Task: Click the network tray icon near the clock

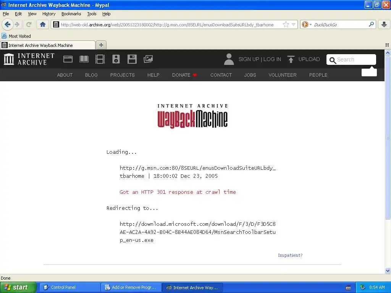Action: (363, 287)
